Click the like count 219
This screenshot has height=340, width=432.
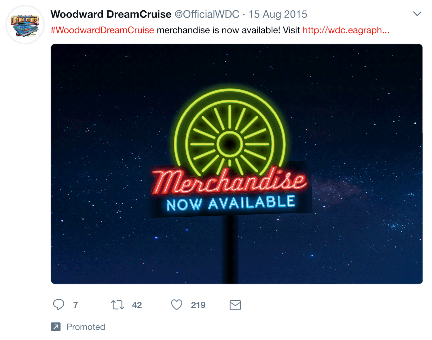[198, 305]
